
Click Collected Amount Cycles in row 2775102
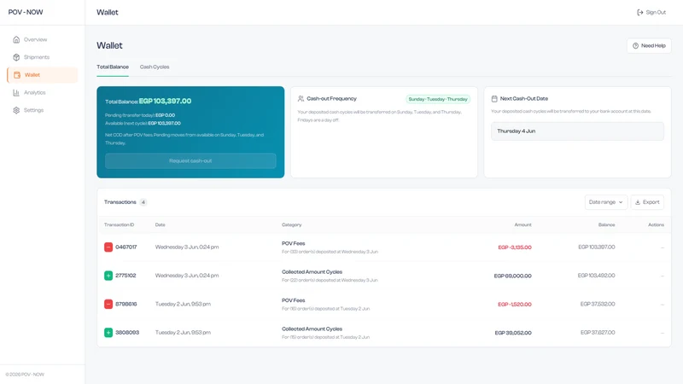click(x=312, y=272)
